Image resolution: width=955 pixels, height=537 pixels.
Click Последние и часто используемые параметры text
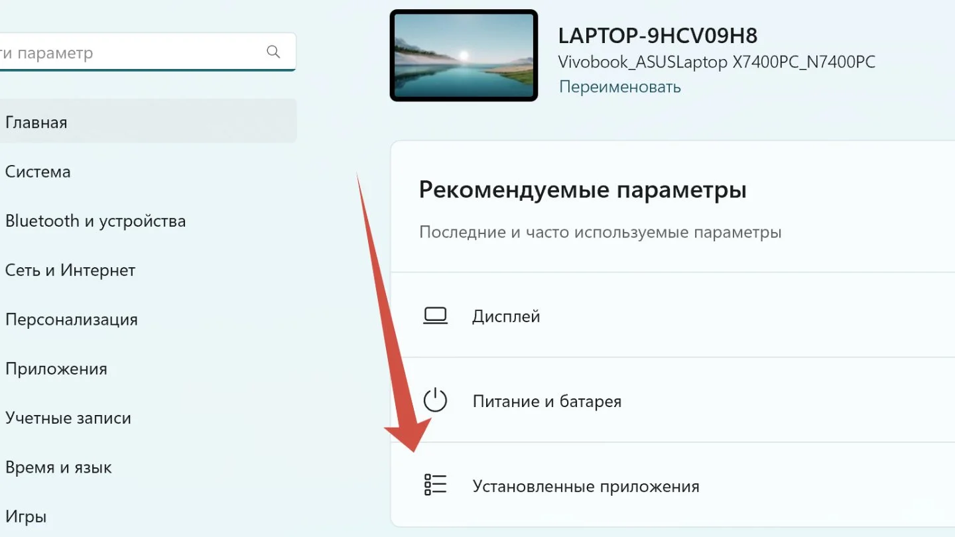pos(600,233)
